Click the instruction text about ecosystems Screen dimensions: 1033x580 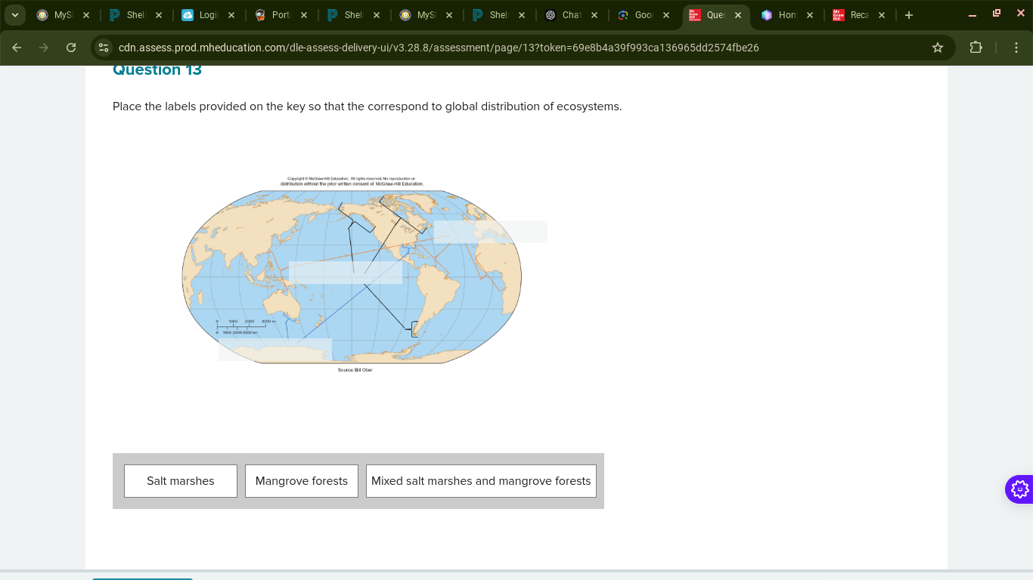click(x=368, y=106)
